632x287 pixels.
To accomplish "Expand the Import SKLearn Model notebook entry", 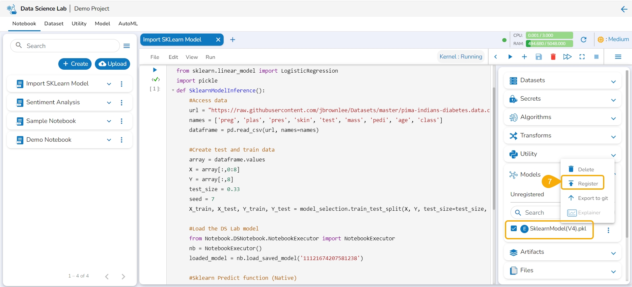I will [x=109, y=84].
